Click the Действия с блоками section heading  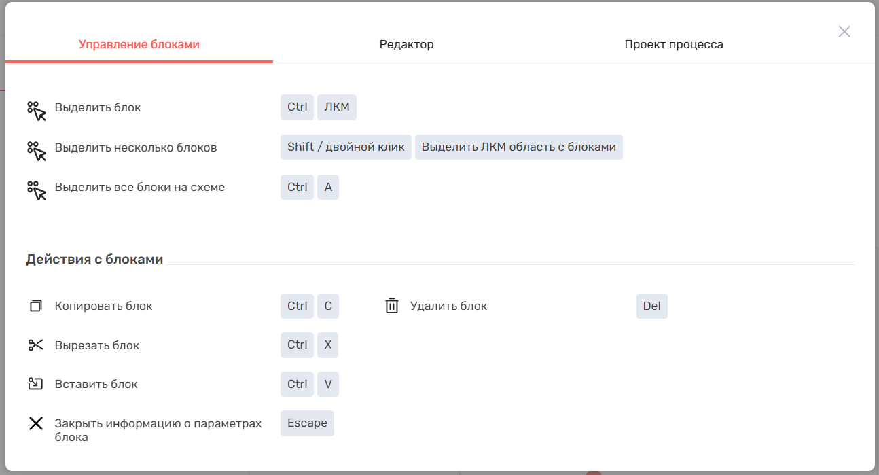[94, 259]
